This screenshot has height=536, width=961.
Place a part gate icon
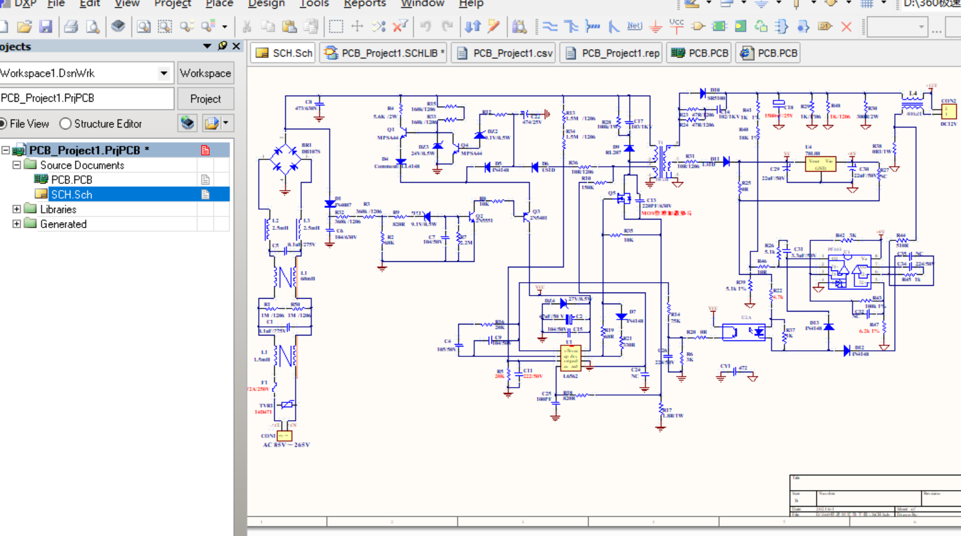point(698,26)
